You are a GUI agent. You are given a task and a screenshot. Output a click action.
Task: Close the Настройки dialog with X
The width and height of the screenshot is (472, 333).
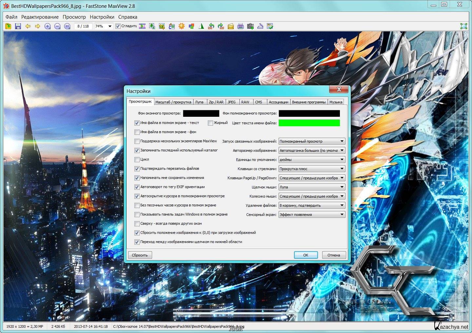point(339,89)
